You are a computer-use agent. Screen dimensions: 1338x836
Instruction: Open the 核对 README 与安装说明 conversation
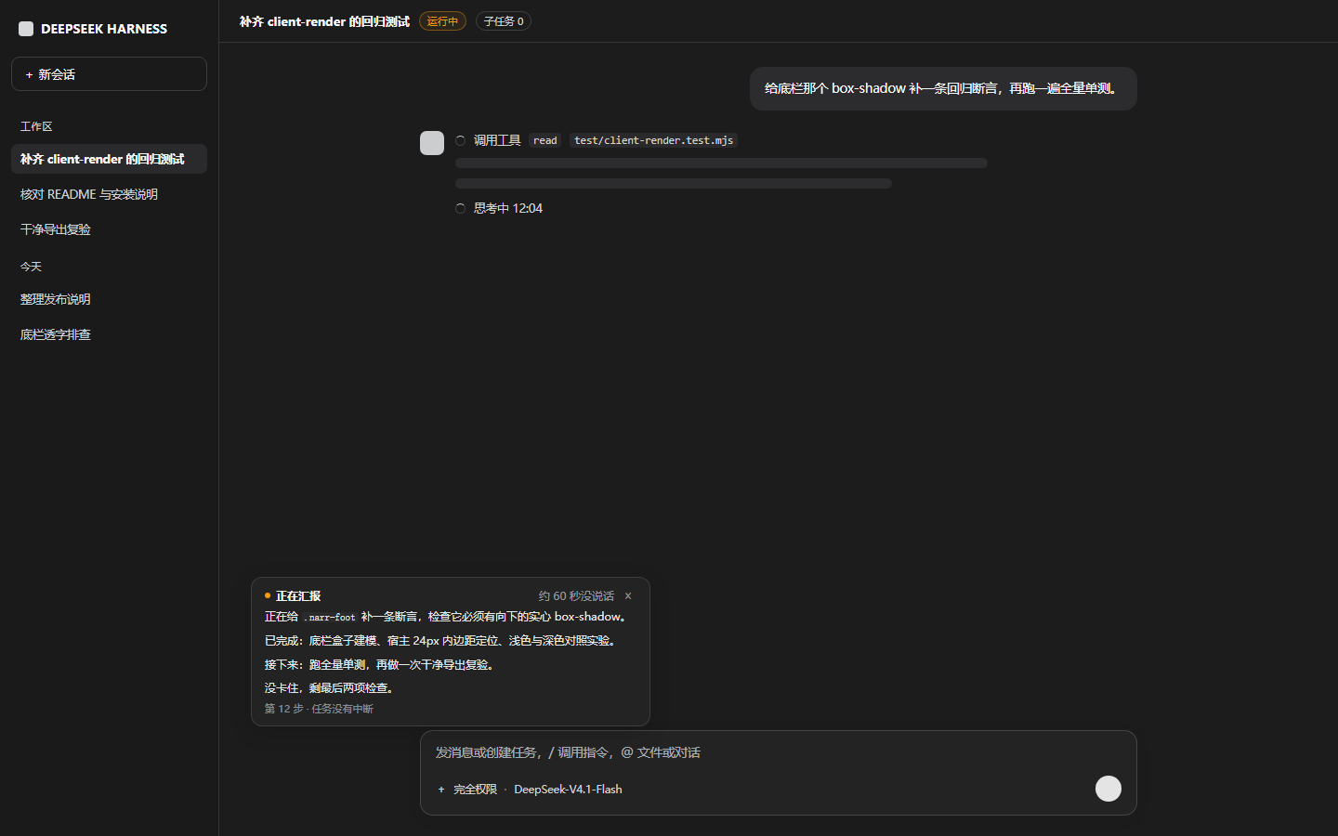[109, 194]
